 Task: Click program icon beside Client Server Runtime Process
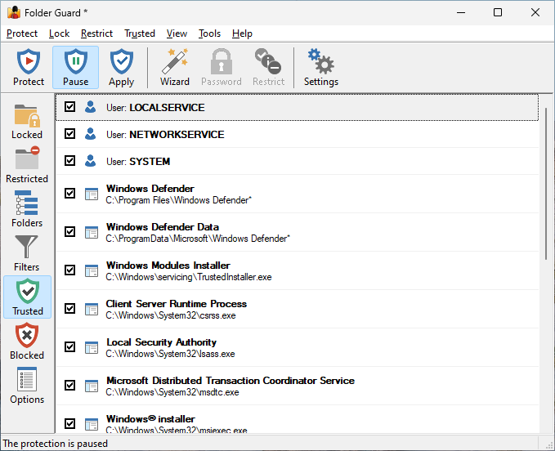coord(92,309)
